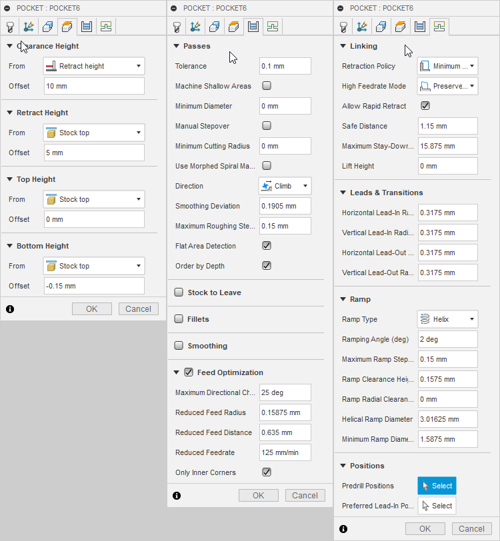
Task: Click Tolerance value field
Action: [x=285, y=66]
